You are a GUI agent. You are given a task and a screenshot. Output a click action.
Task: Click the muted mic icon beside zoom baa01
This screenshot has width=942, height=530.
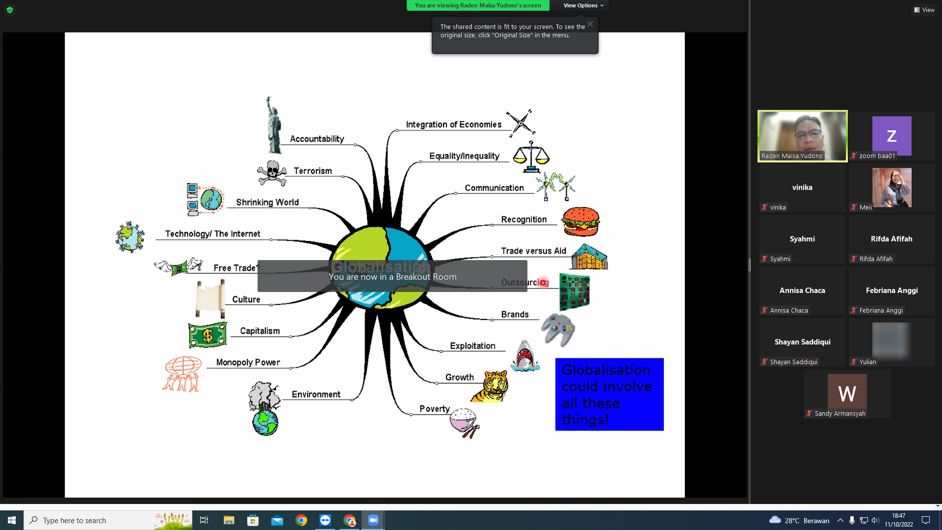[x=854, y=156]
